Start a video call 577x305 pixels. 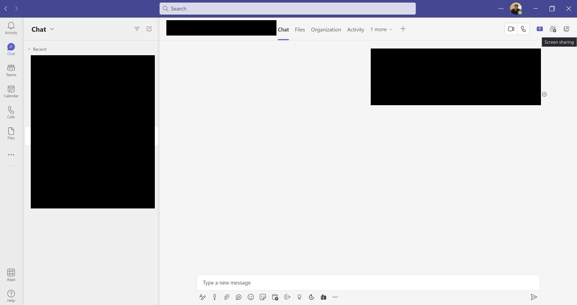coord(511,29)
